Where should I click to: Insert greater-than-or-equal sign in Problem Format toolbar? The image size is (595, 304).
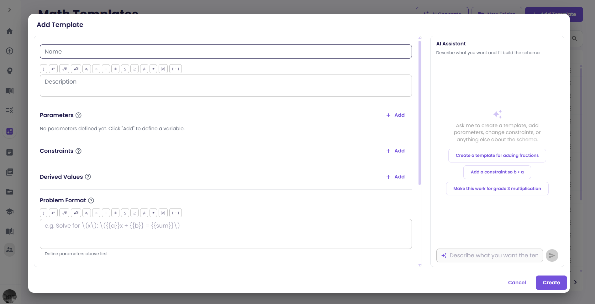click(x=134, y=213)
